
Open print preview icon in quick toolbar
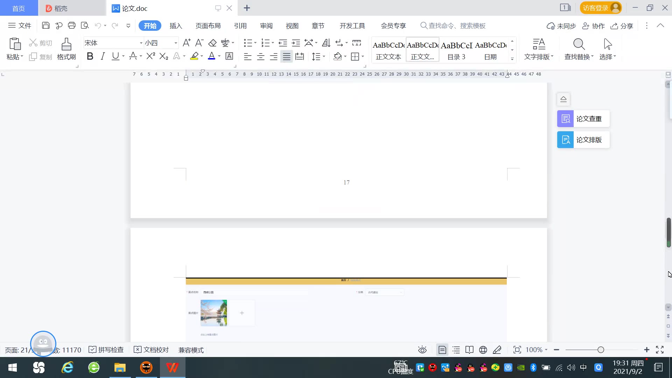coord(85,26)
